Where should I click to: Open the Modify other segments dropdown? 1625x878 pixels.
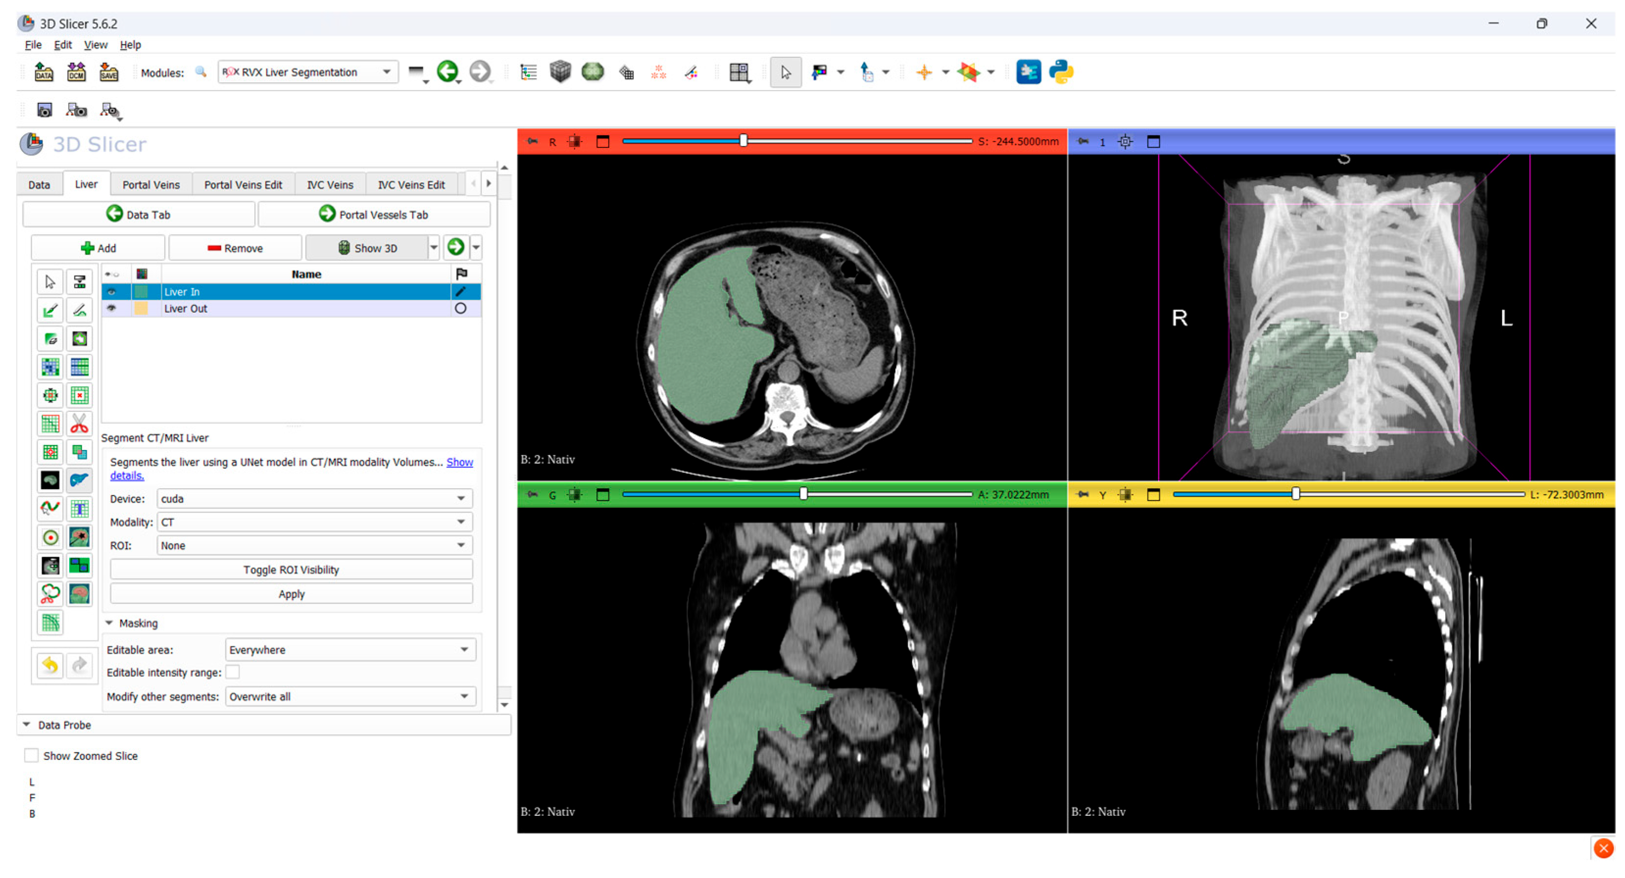350,697
